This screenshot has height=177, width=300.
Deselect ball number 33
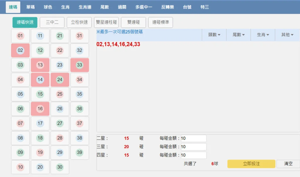click(x=80, y=65)
